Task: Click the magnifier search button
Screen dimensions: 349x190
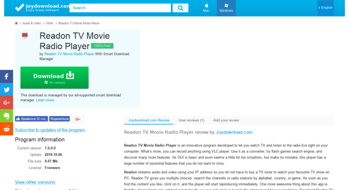Action: tap(180, 8)
